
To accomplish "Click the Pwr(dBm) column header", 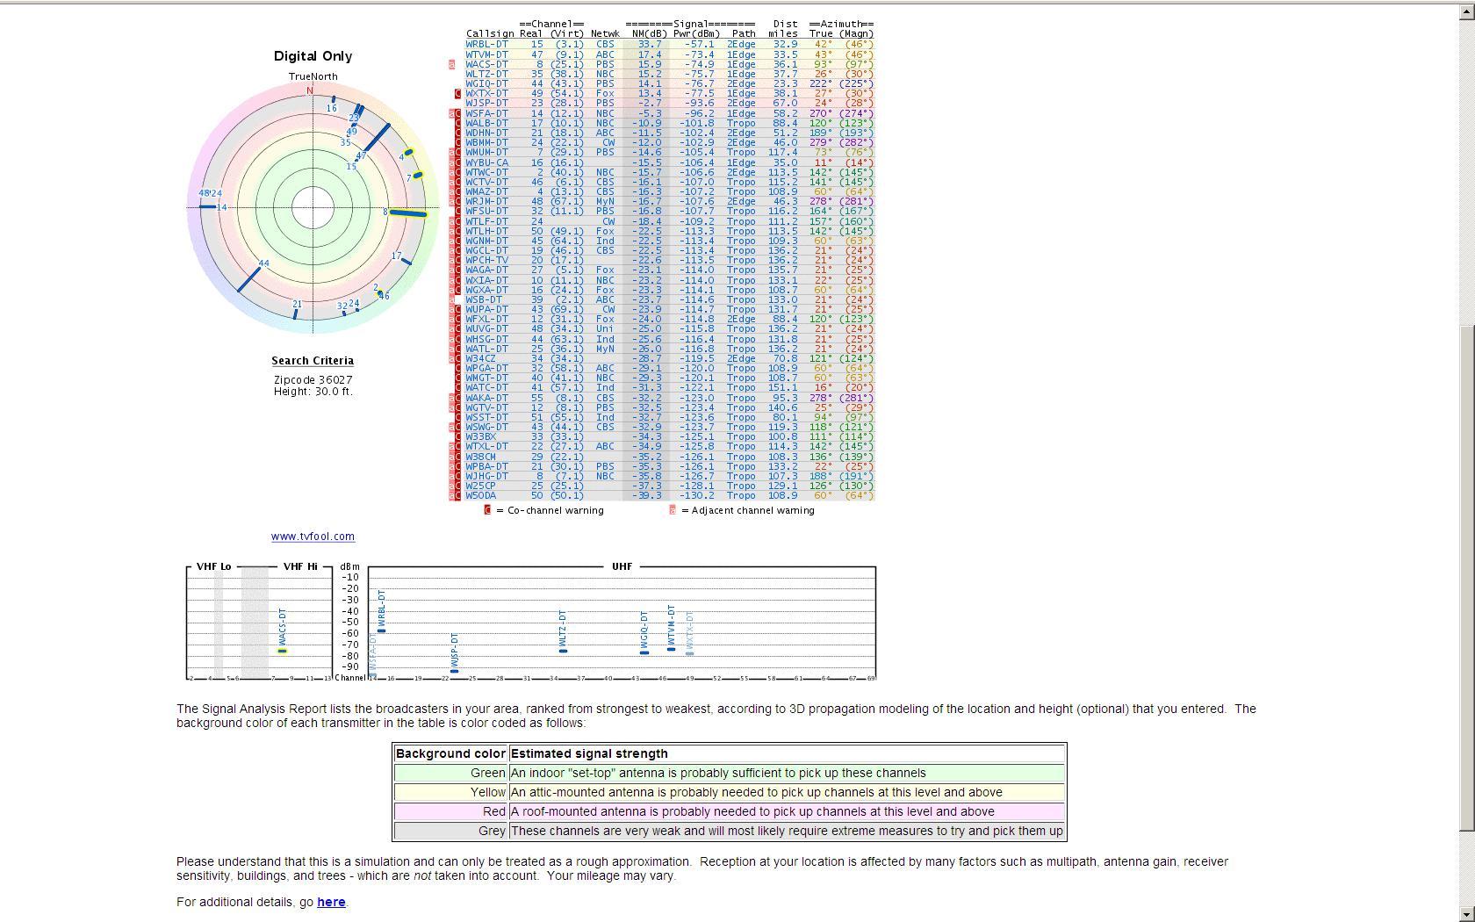I will 697,33.
